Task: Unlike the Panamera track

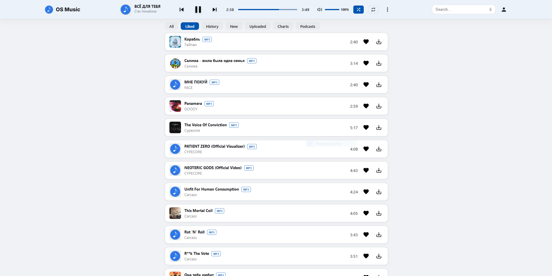Action: tap(366, 106)
